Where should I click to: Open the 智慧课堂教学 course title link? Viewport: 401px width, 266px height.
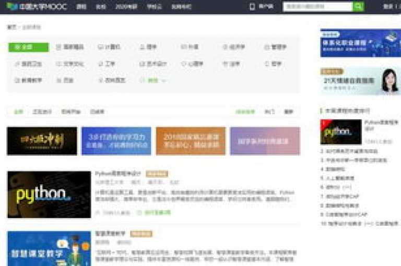tap(110, 234)
